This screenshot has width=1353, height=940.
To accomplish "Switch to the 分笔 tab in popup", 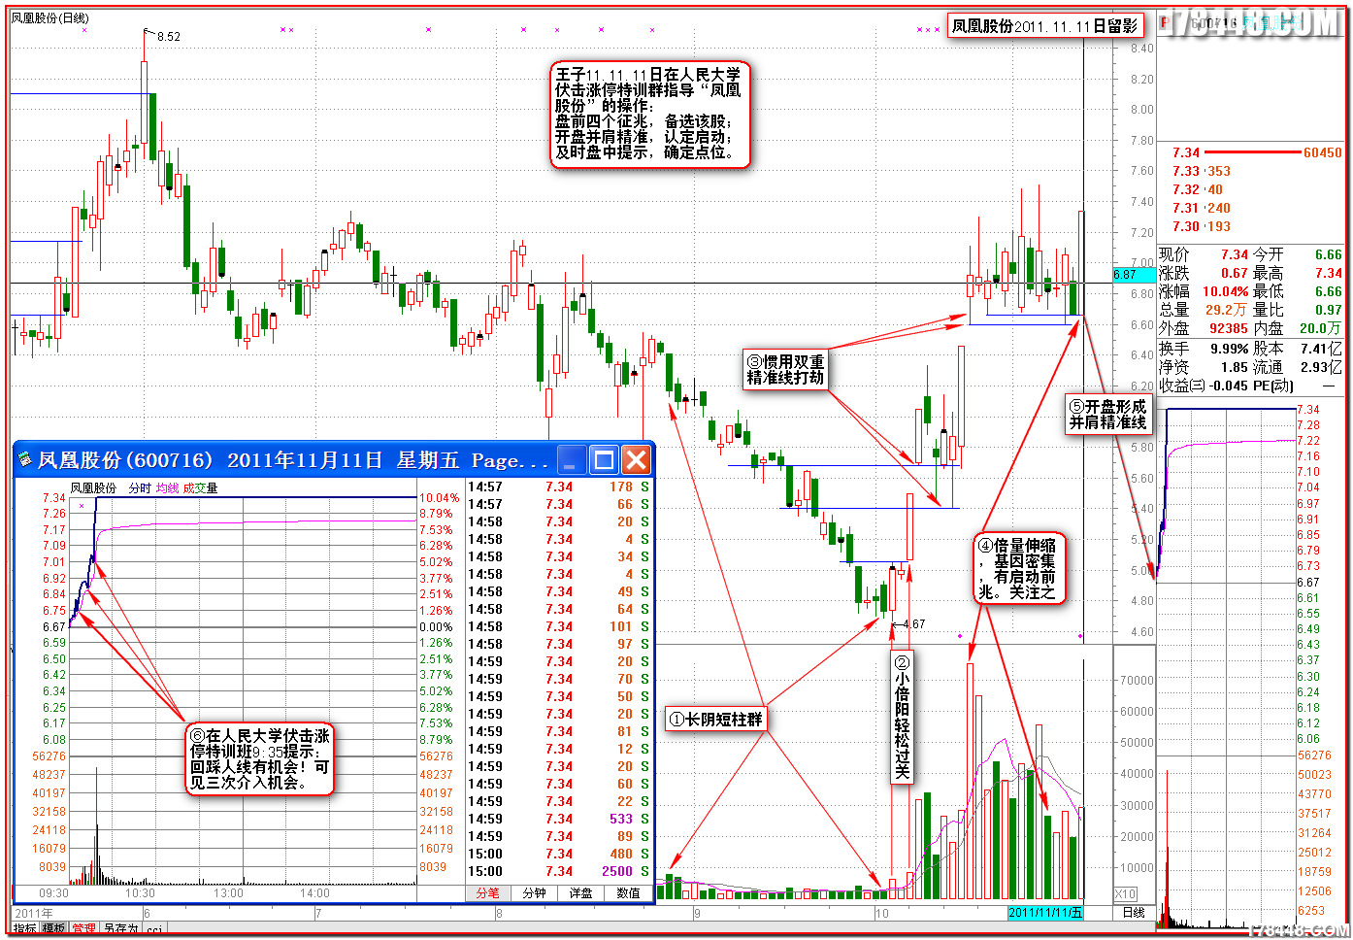I will pos(488,892).
